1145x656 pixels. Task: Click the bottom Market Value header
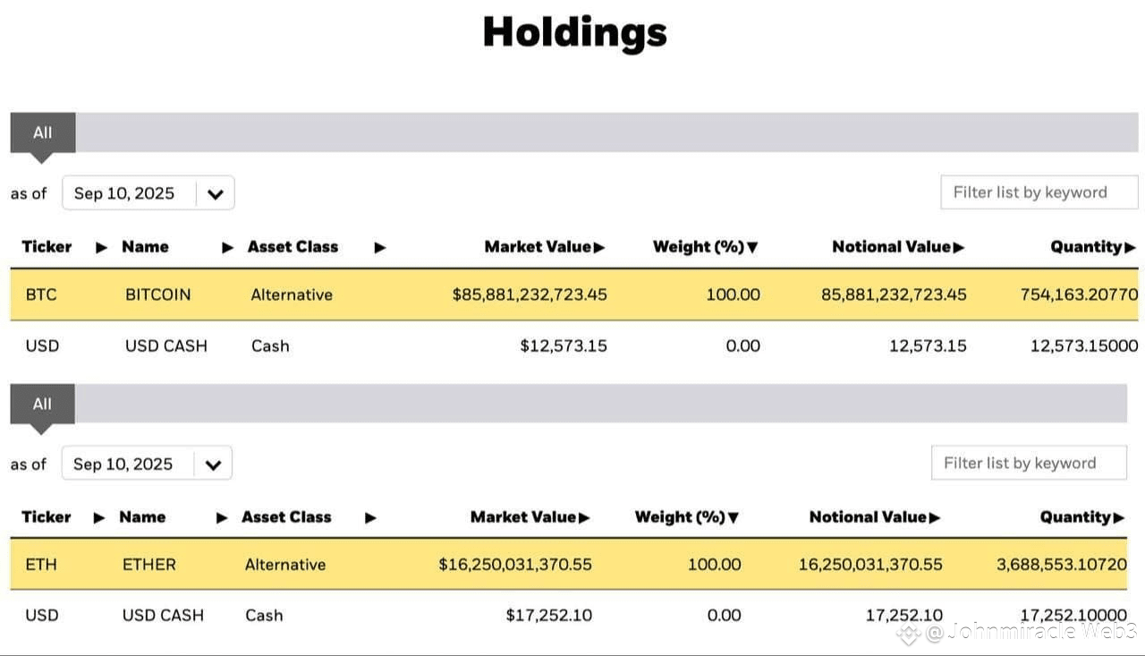[x=530, y=517]
